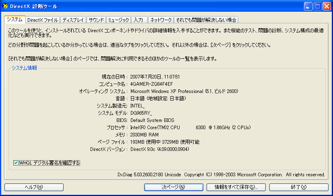Click the コンピュータ名 value 4GAMER-ZQ84F4EF
This screenshot has width=333, height=196.
click(x=151, y=84)
